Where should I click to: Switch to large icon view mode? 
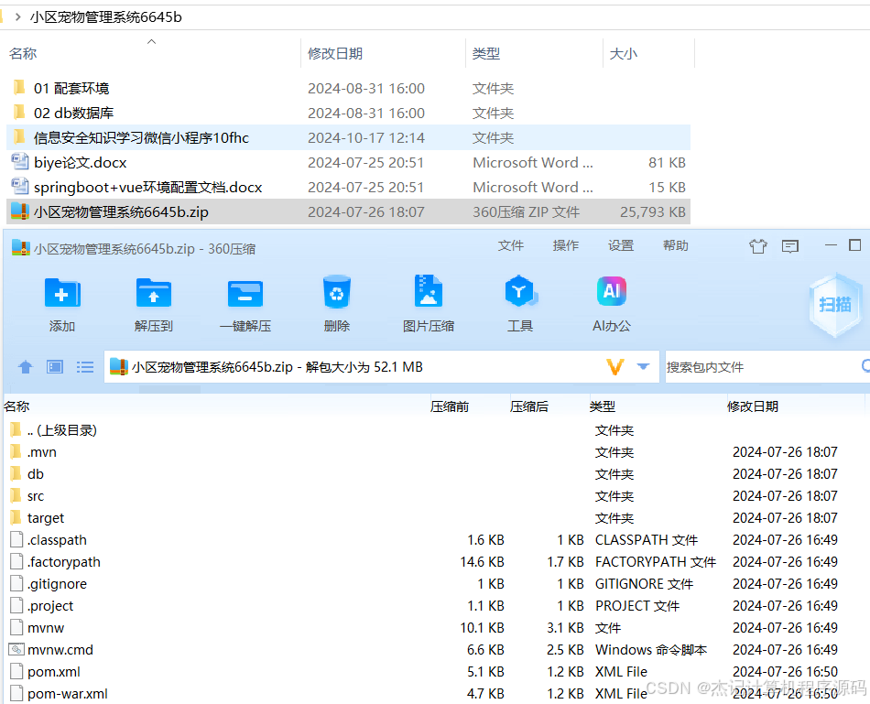tap(55, 366)
